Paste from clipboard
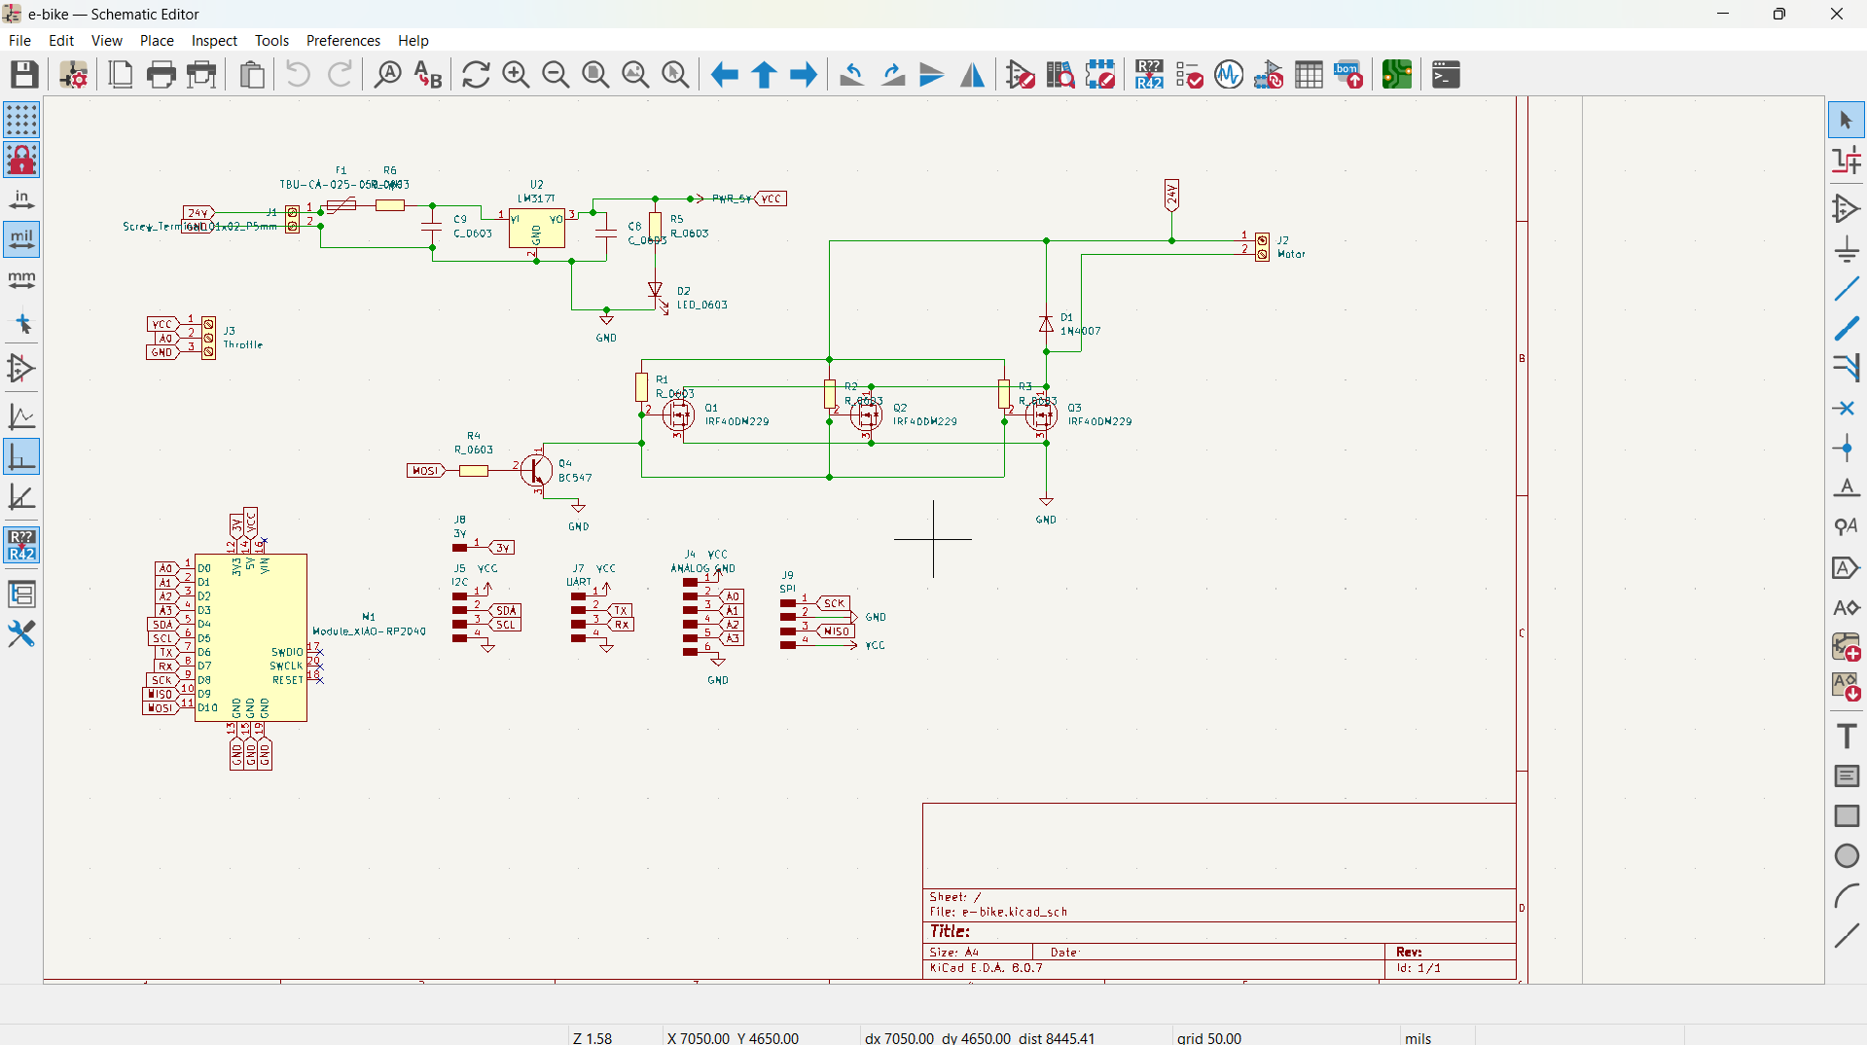Image resolution: width=1867 pixels, height=1045 pixels. (252, 74)
